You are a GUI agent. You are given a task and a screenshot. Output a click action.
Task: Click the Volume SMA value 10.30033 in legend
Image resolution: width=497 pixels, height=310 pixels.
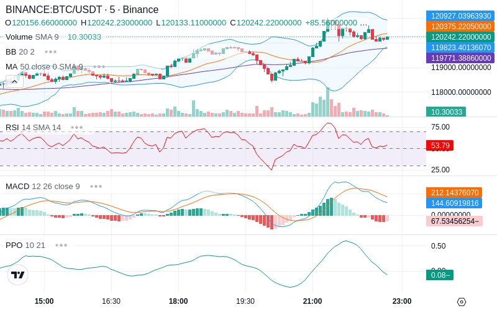click(x=84, y=37)
